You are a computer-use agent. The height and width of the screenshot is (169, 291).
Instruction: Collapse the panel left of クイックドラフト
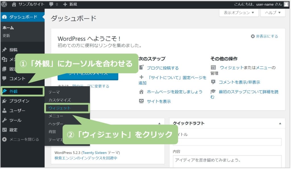[x=159, y=123]
